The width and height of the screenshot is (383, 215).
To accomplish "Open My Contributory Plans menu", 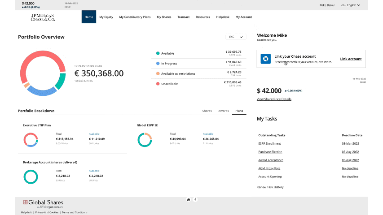I will pyautogui.click(x=135, y=17).
